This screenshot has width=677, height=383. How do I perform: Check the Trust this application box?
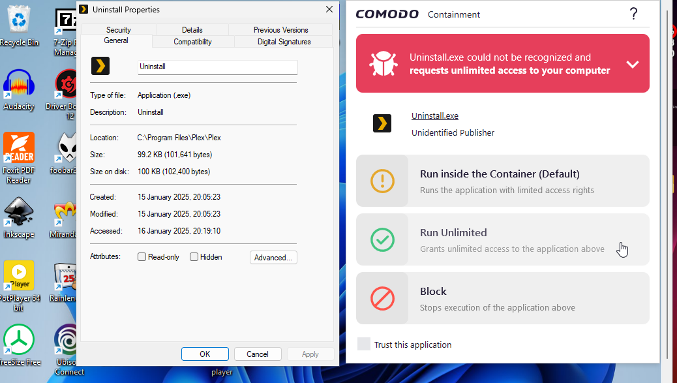364,345
